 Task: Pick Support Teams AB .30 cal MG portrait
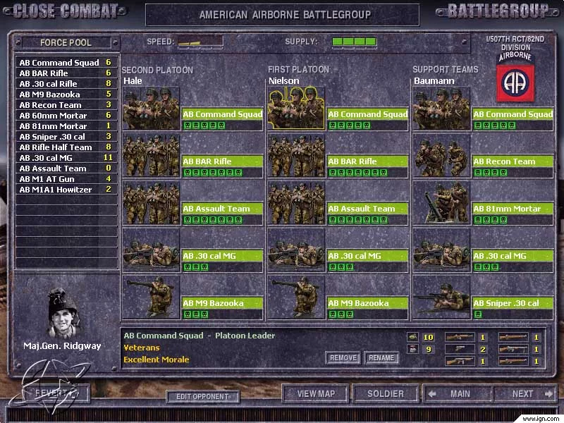point(442,250)
